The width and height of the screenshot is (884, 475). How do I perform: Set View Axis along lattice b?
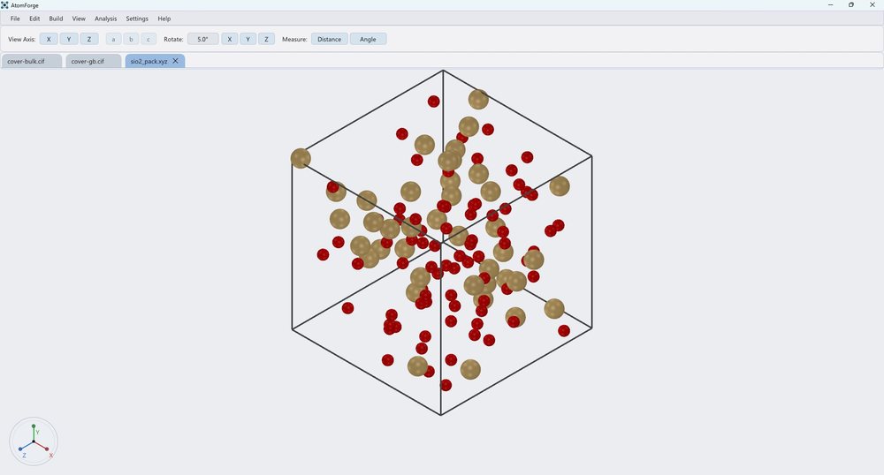pyautogui.click(x=131, y=40)
